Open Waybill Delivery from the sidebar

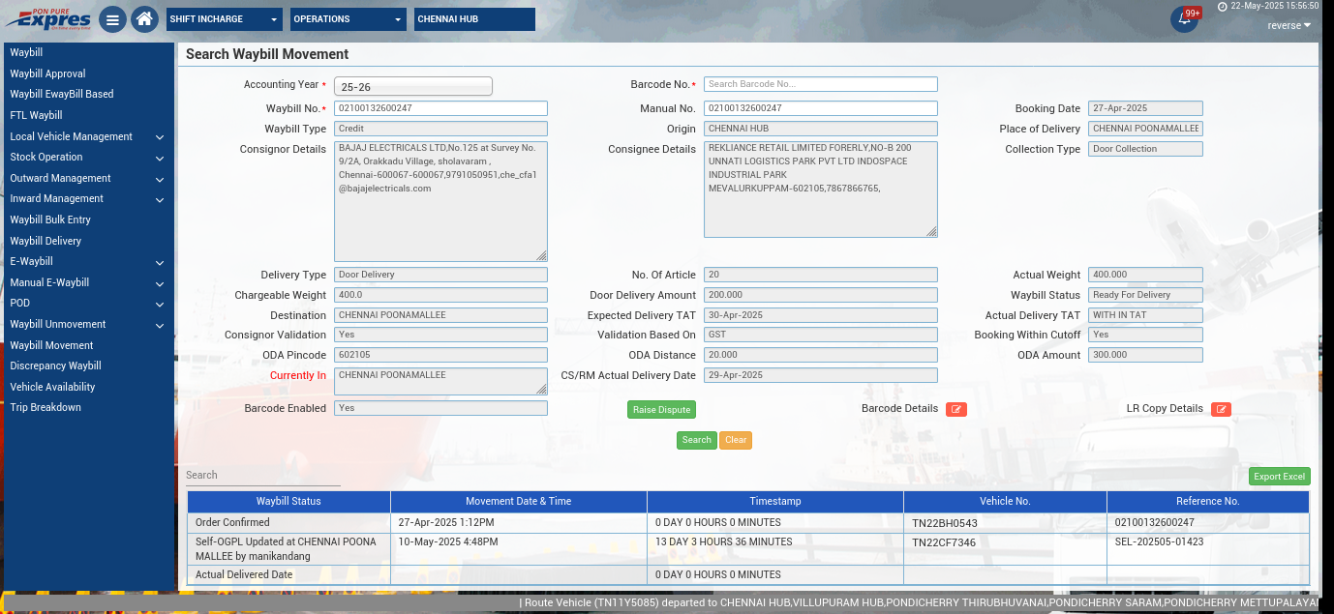pyautogui.click(x=45, y=241)
